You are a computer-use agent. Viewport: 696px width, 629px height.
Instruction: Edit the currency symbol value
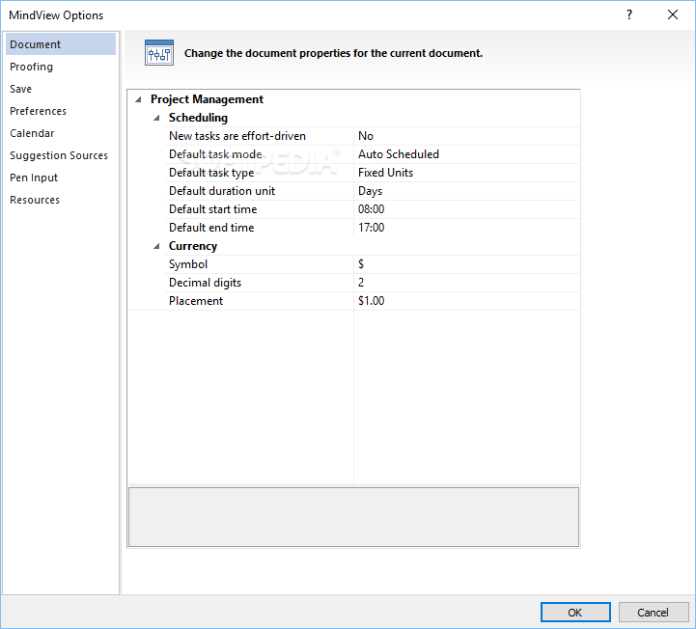pos(466,264)
